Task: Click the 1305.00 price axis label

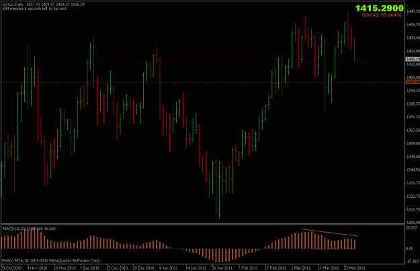Action: [413, 223]
